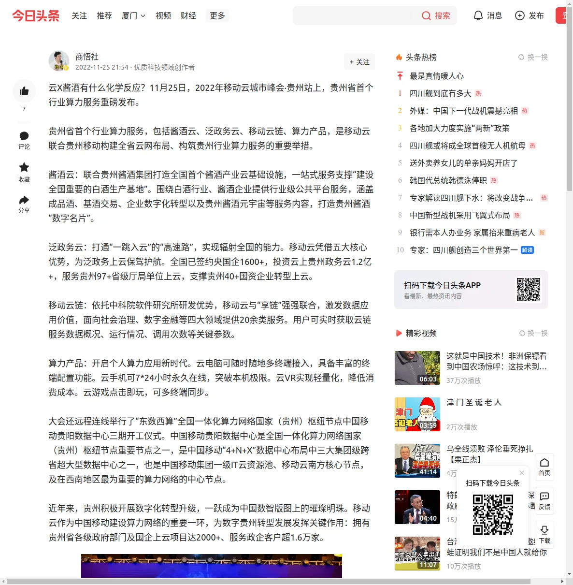Play the 04:40 video thumbnail
This screenshot has height=585, width=573.
click(417, 507)
